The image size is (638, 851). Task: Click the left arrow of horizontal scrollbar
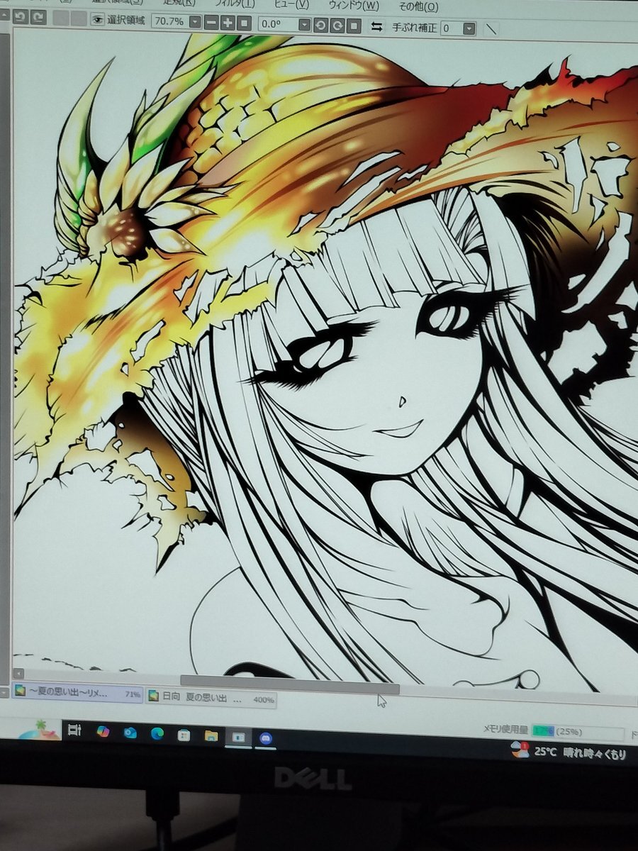(18, 673)
